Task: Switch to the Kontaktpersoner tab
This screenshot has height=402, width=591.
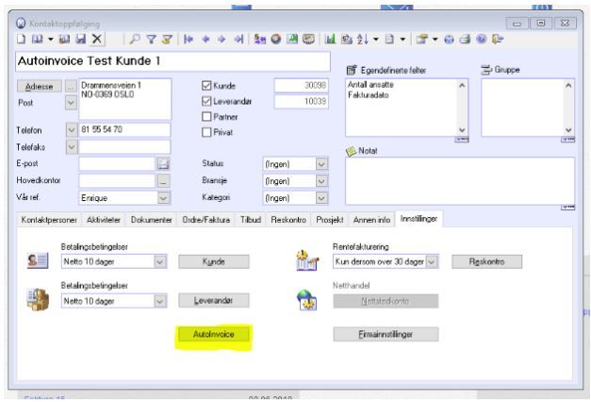Action: 49,220
